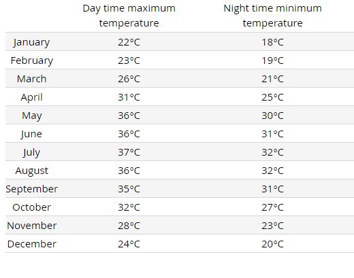This screenshot has width=354, height=278.
Task: Click the June month cell
Action: click(x=31, y=134)
